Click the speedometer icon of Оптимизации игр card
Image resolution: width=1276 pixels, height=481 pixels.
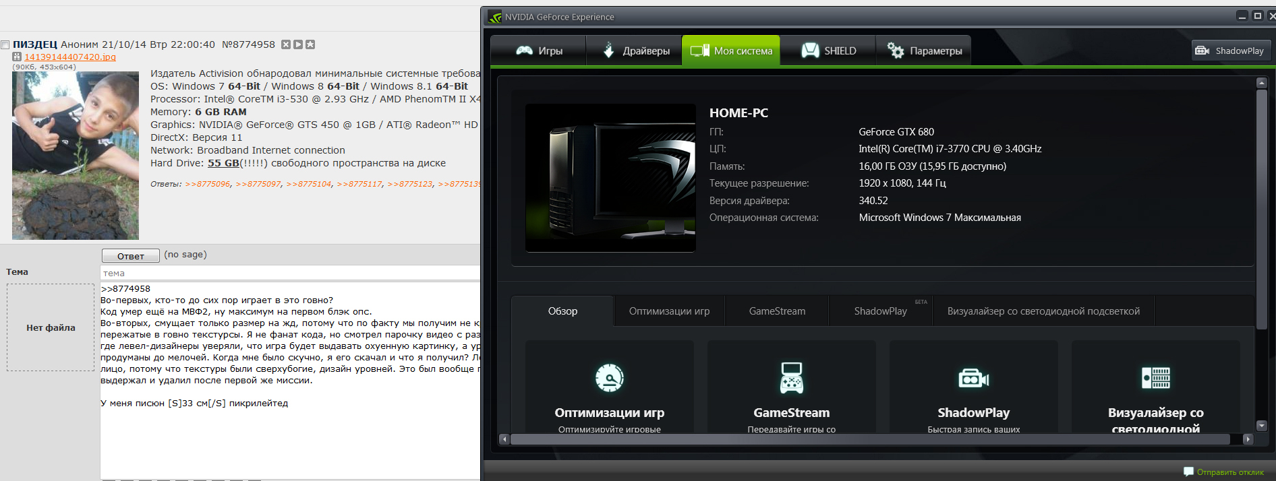click(610, 378)
